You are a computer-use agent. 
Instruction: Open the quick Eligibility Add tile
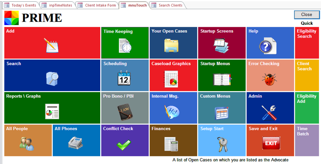point(307,108)
